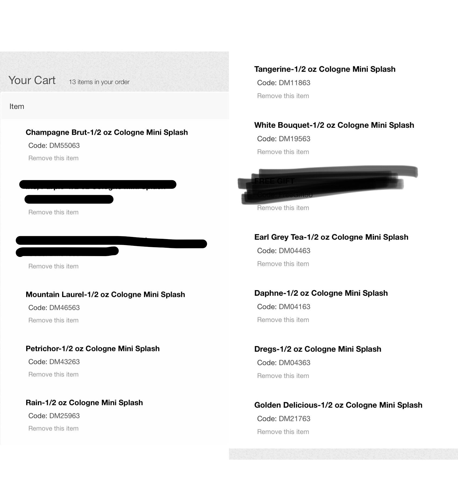Remove the Earl Grey Tea item

pyautogui.click(x=283, y=264)
